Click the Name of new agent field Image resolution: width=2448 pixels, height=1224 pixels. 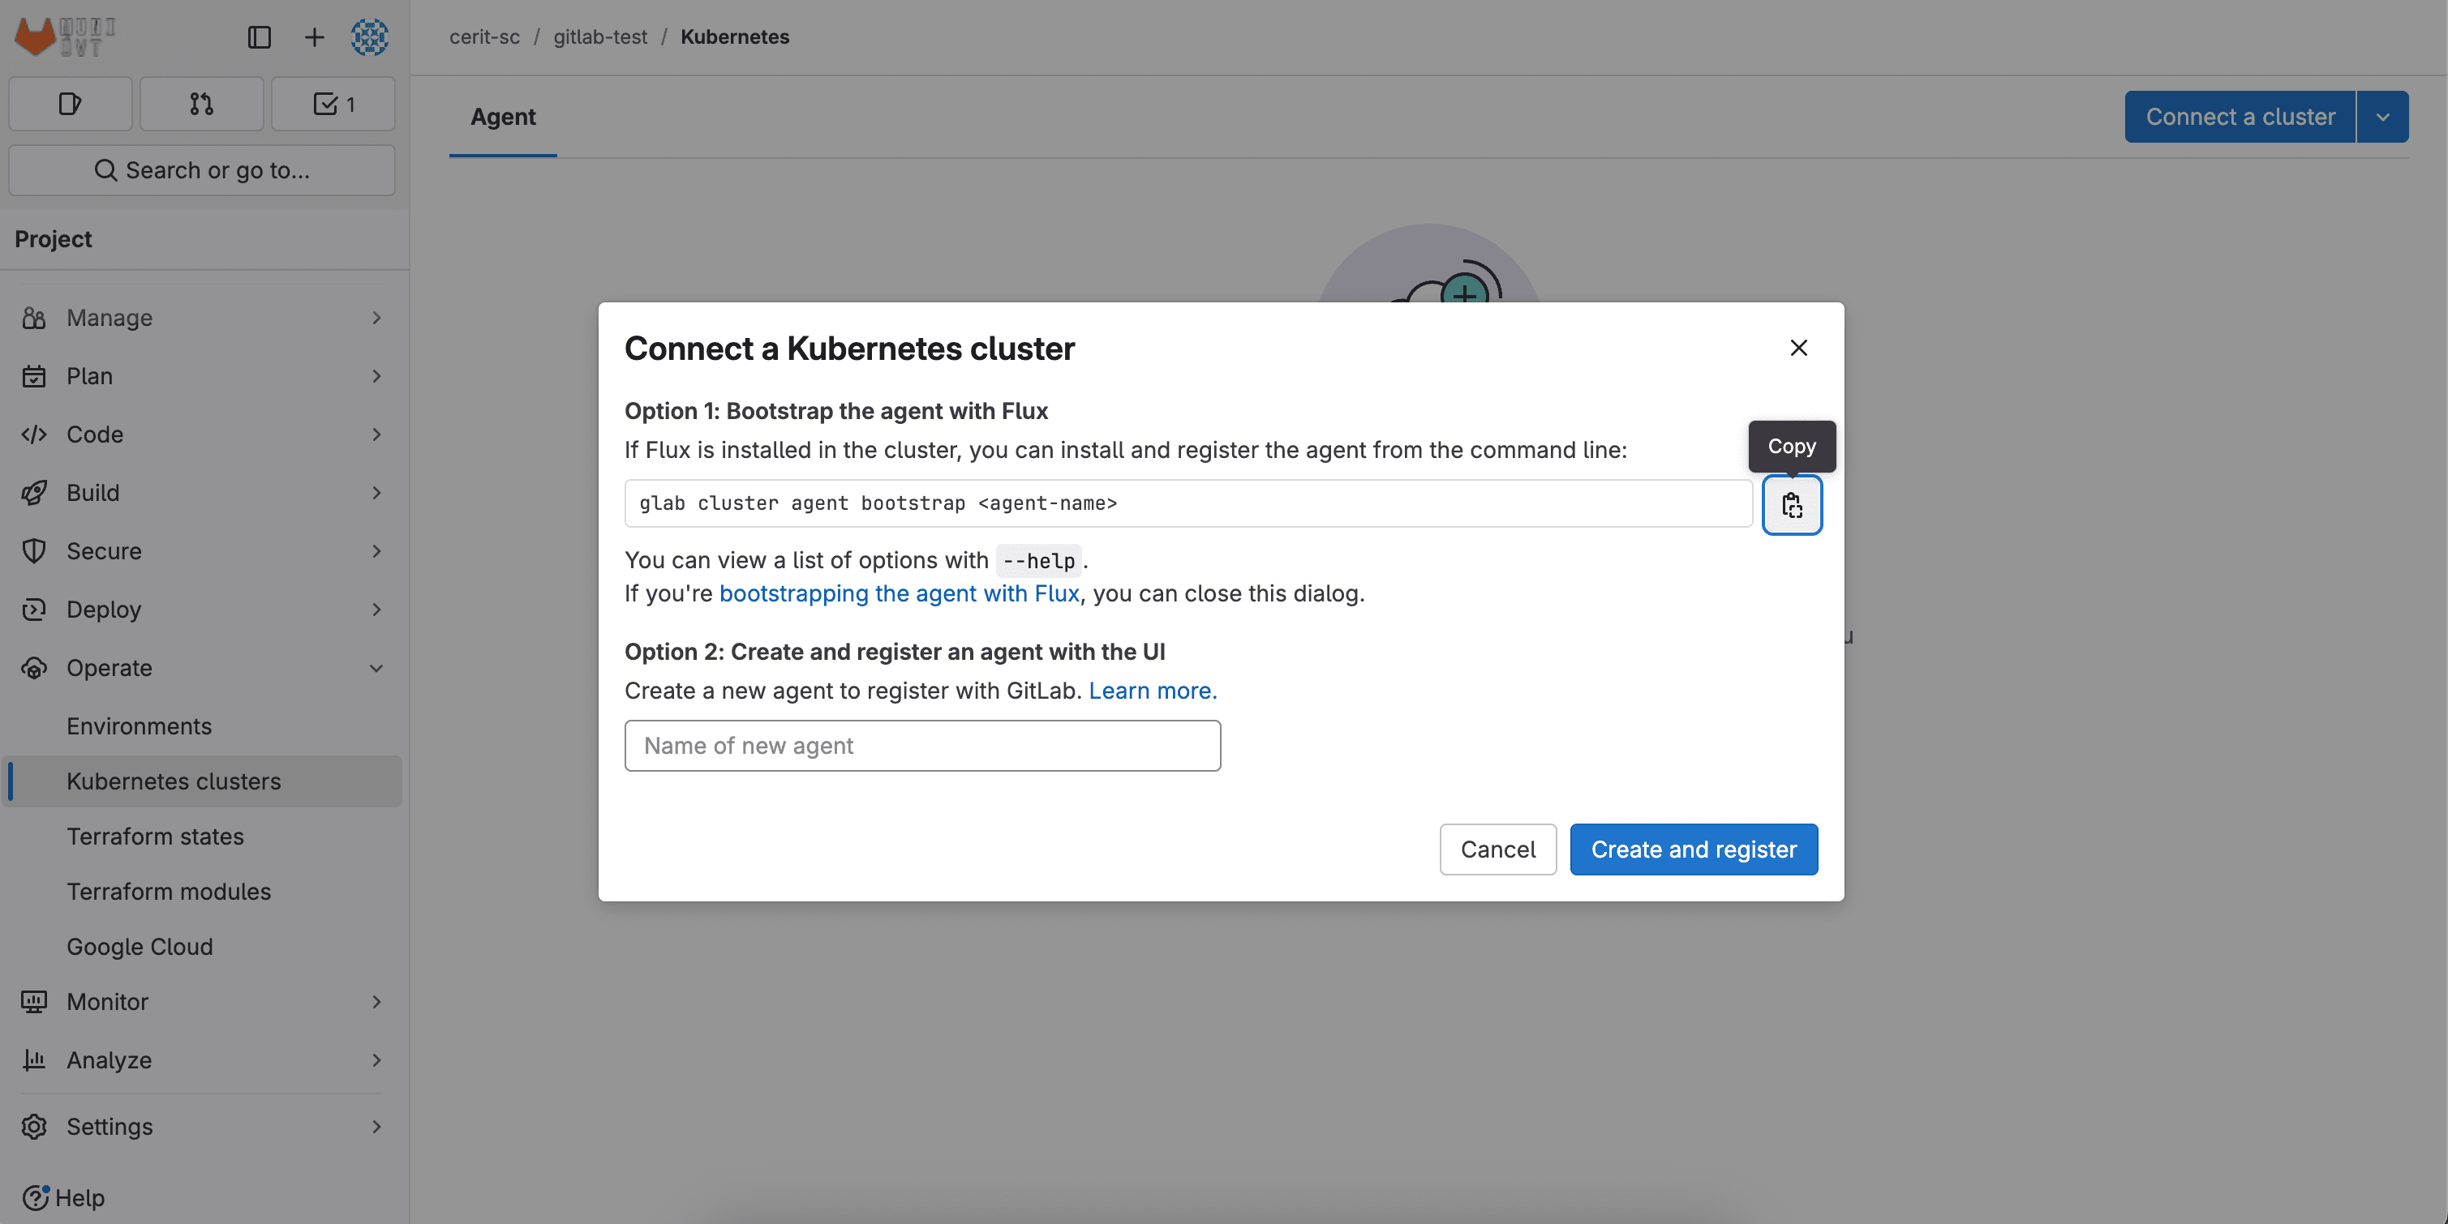(x=921, y=746)
